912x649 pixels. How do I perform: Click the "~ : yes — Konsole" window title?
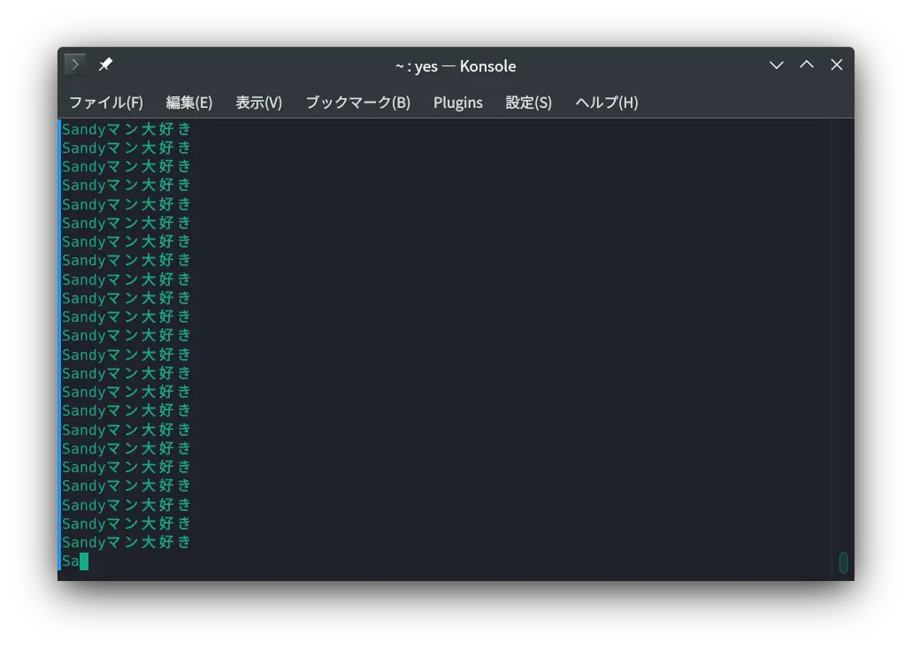tap(456, 65)
